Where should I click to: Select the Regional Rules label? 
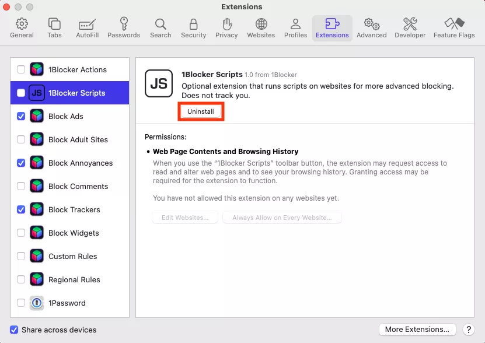point(74,279)
